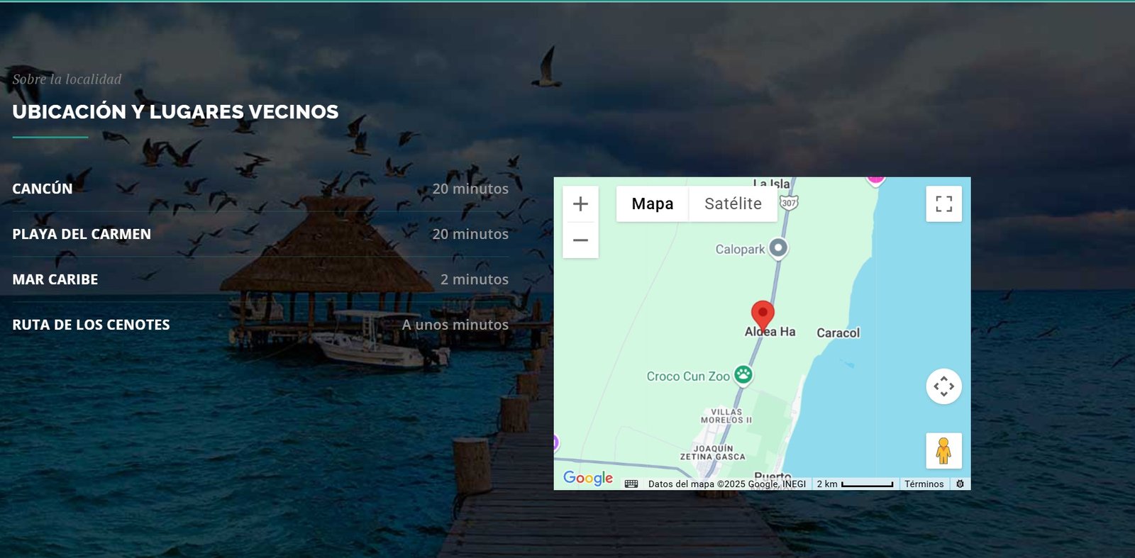Open map camera pan controls
The width and height of the screenshot is (1135, 558).
pyautogui.click(x=943, y=386)
